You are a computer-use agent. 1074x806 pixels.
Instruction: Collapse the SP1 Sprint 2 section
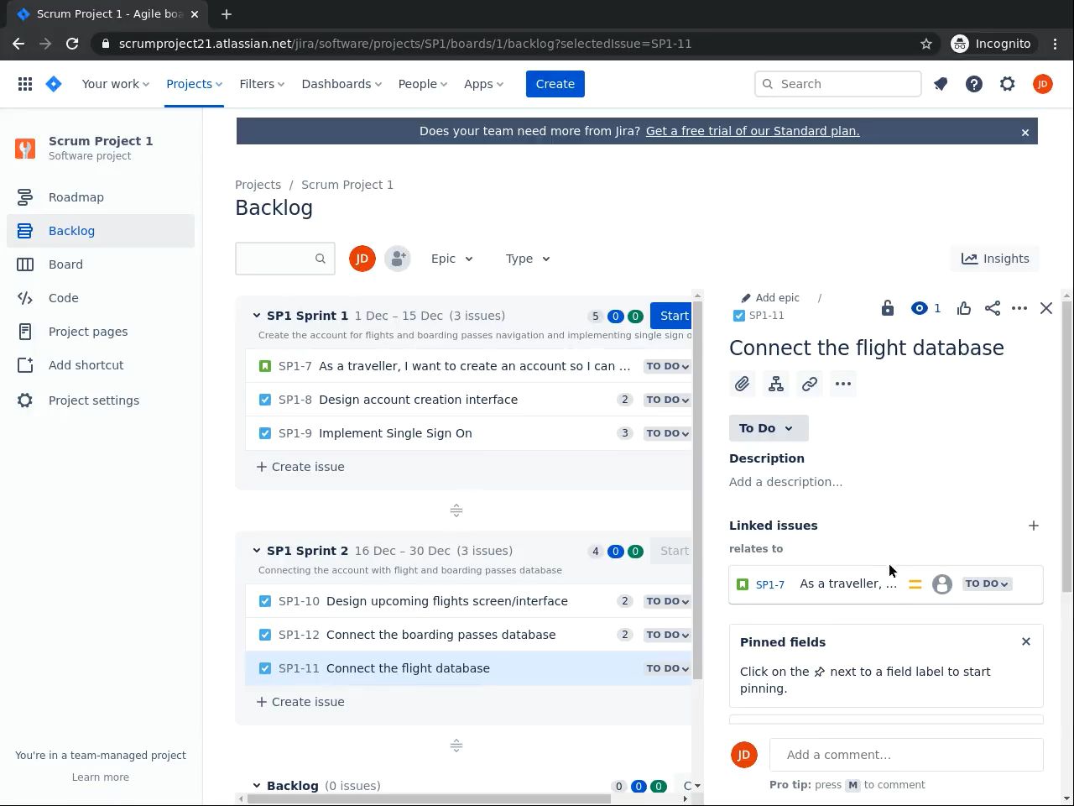click(x=257, y=551)
